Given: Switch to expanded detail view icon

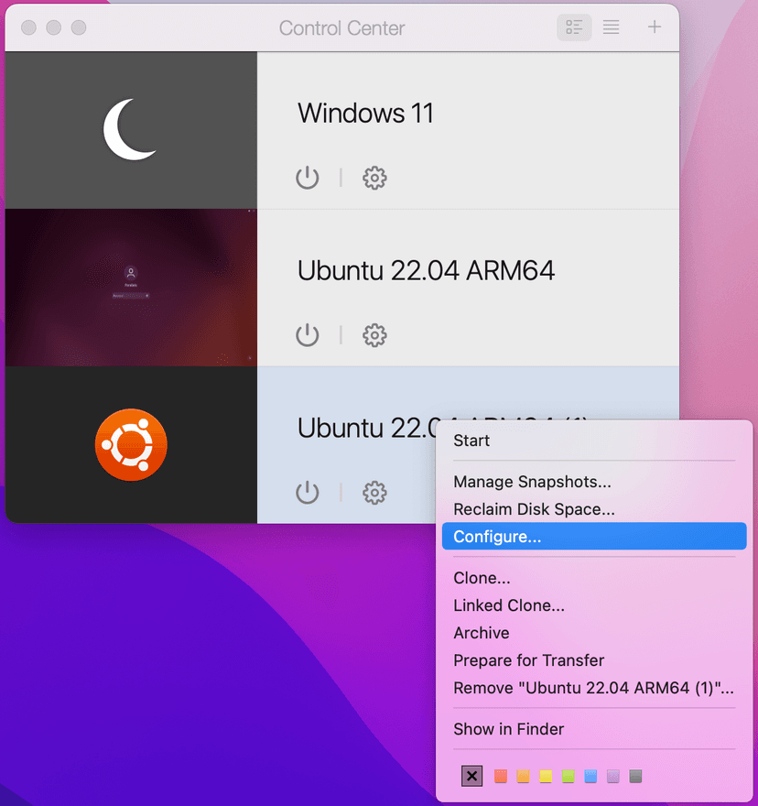Looking at the screenshot, I should coord(574,27).
